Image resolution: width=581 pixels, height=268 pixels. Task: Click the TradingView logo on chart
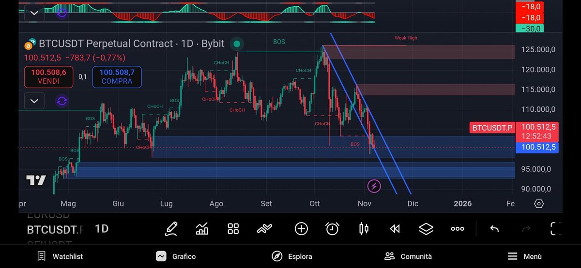[x=36, y=180]
